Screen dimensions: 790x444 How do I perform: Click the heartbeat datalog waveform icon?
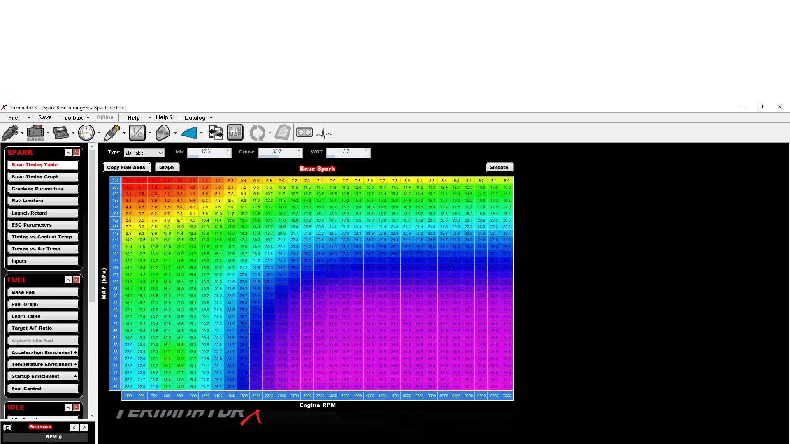pos(324,133)
